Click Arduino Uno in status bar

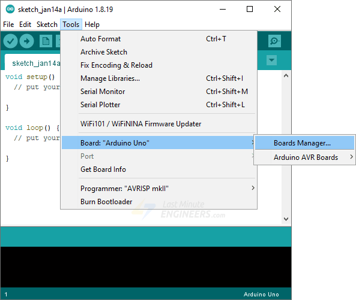point(261,295)
